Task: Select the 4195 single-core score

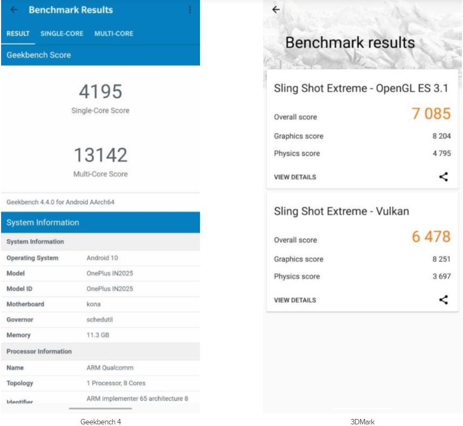Action: coord(100,92)
